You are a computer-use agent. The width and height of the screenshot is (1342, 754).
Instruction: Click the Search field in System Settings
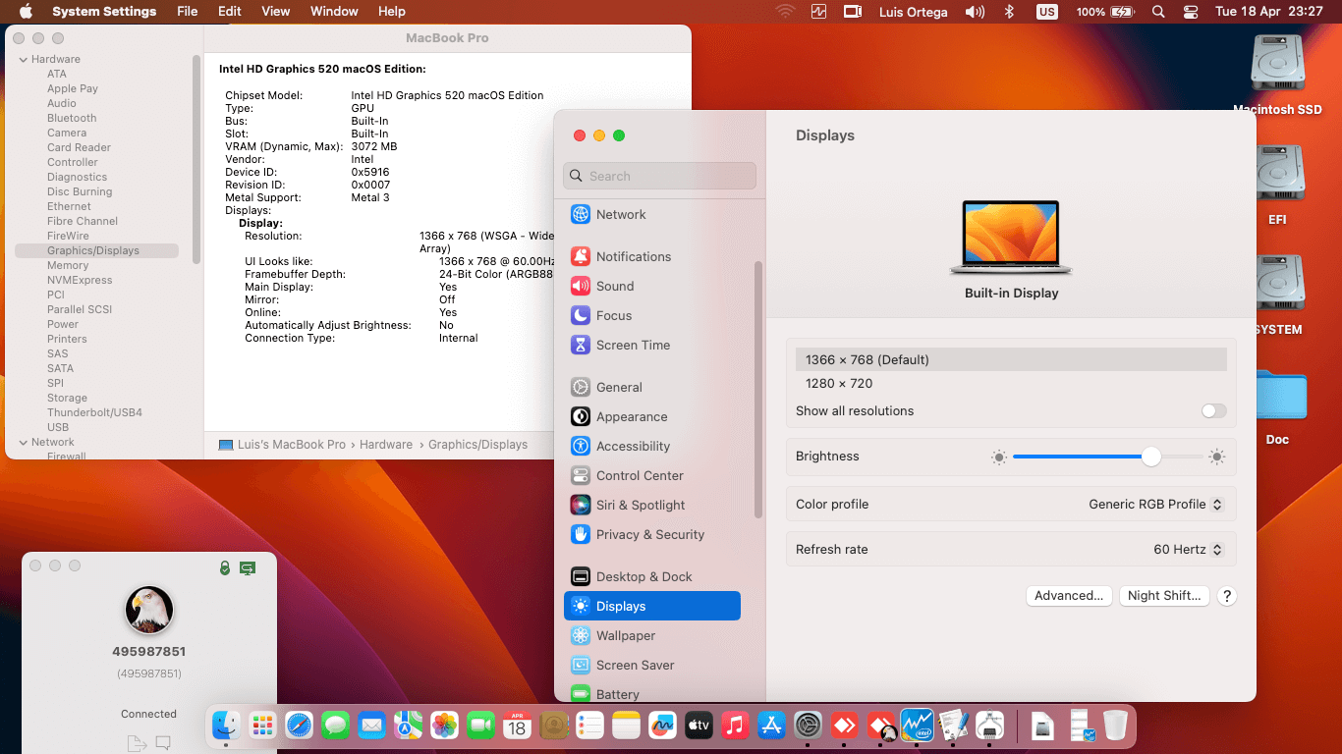click(659, 176)
